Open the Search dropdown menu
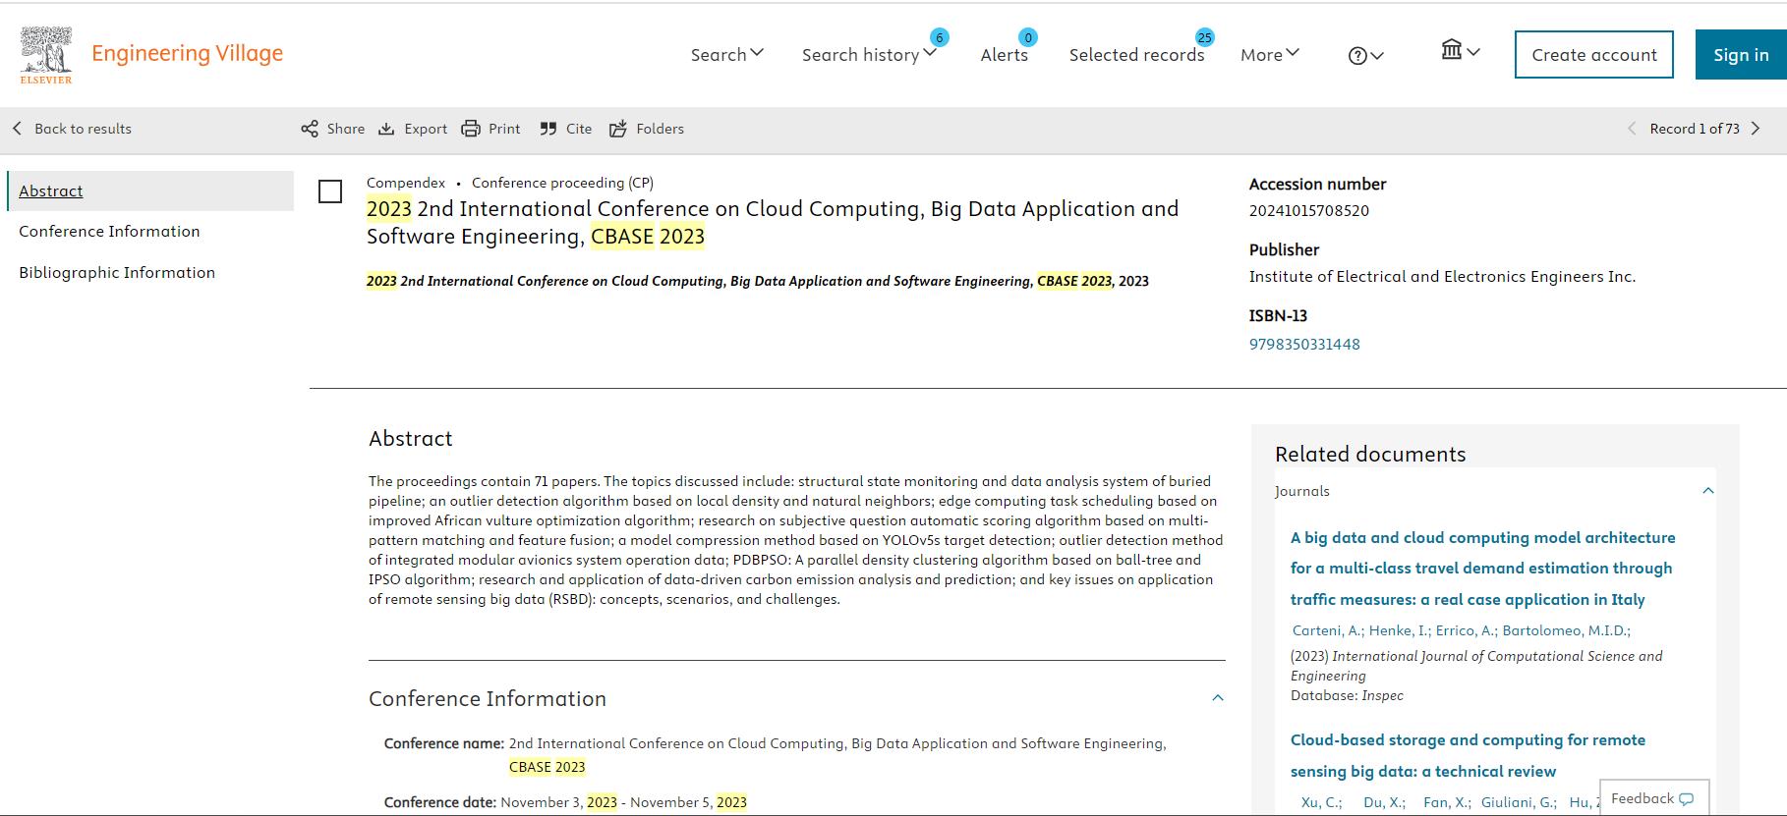Image resolution: width=1787 pixels, height=816 pixels. click(726, 55)
